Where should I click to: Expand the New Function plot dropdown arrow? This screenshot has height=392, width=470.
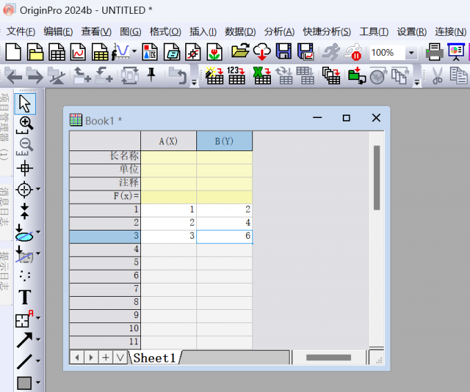[x=134, y=52]
